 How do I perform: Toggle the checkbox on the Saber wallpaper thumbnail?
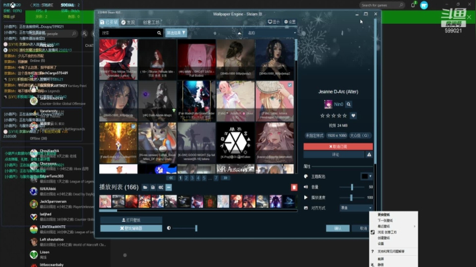[x=290, y=85]
